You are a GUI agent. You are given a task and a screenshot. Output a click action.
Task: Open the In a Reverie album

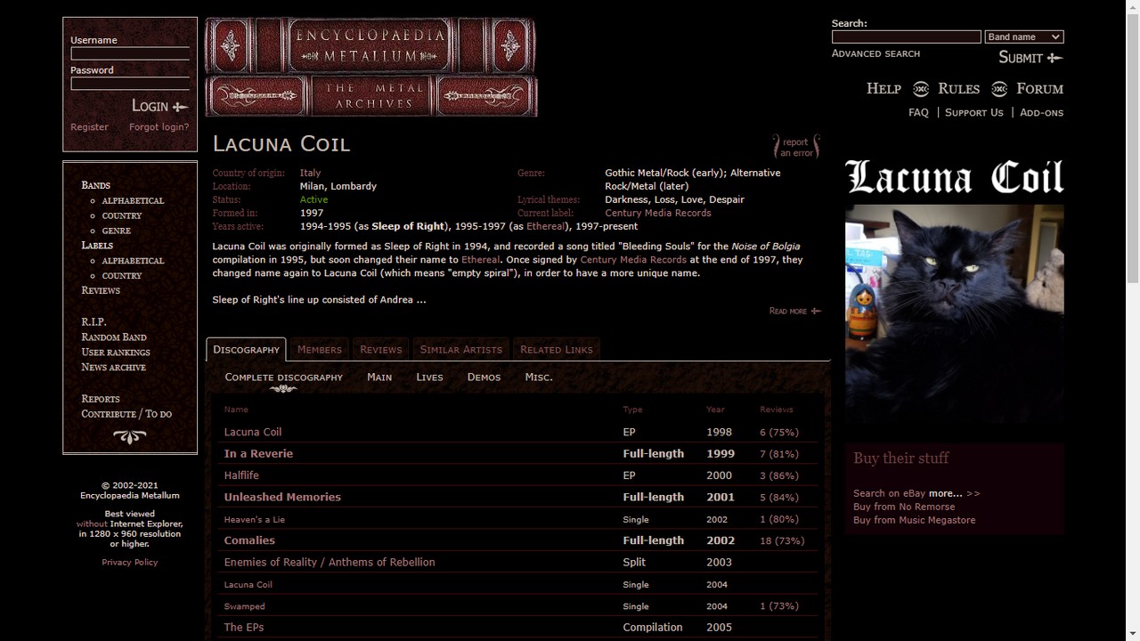coord(258,454)
